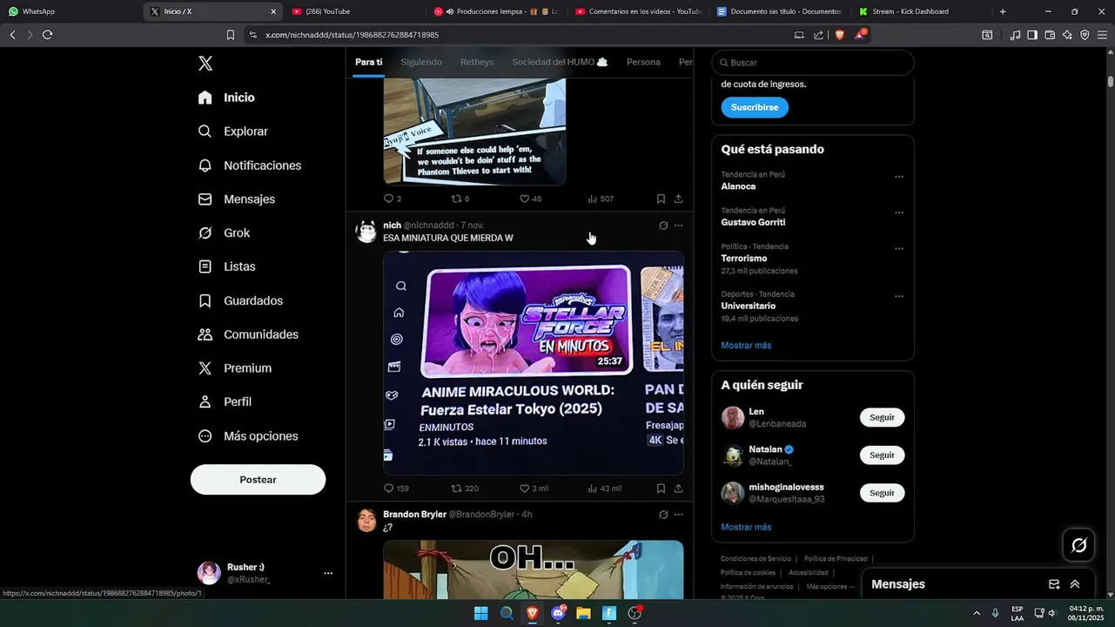Open options for Universitario trend

point(899,296)
